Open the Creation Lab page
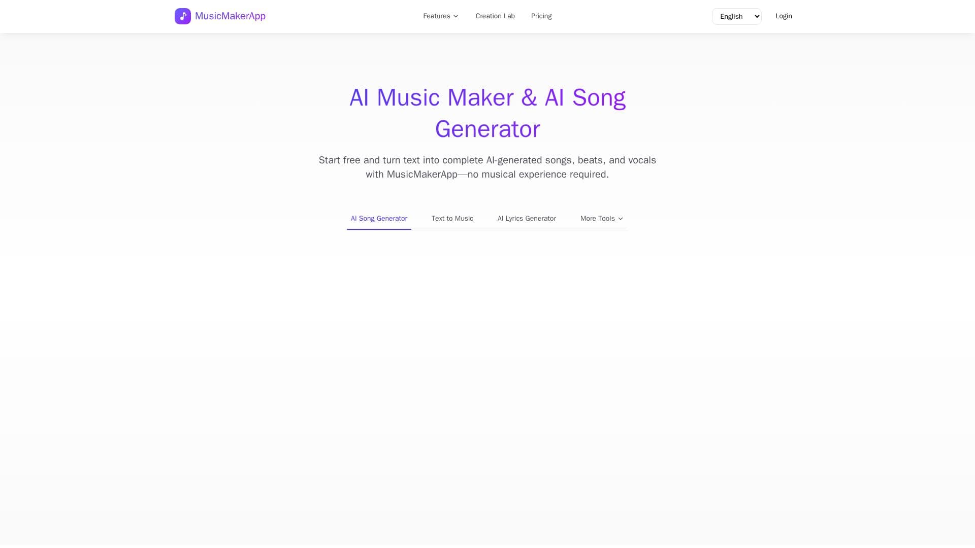 click(x=495, y=16)
